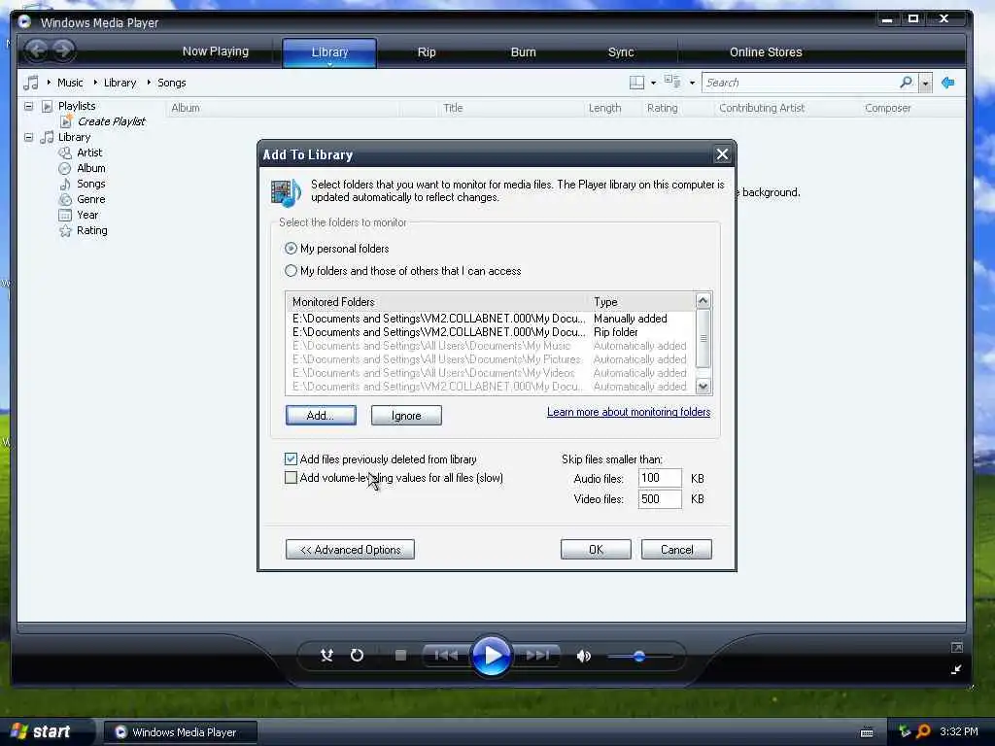The width and height of the screenshot is (995, 746).
Task: Open the Online Stores tab
Action: point(766,52)
